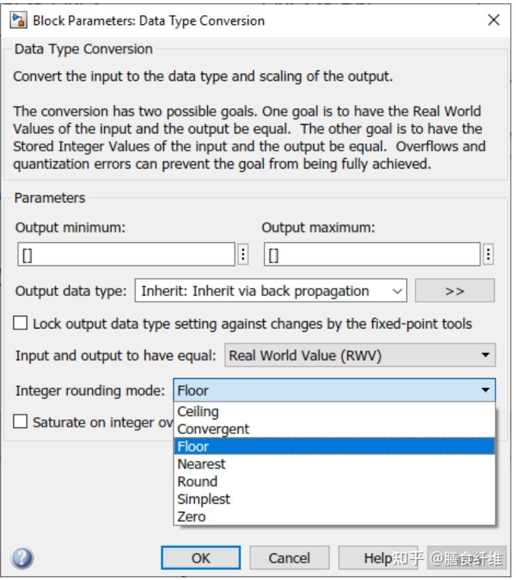
Task: Click the OK button
Action: pyautogui.click(x=201, y=559)
